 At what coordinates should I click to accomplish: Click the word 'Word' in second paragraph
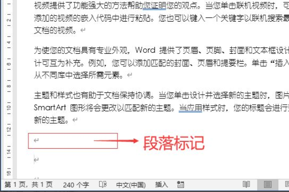click(x=145, y=50)
